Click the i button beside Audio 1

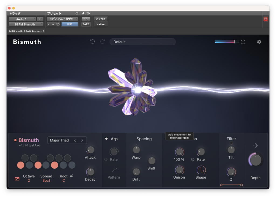pos(40,19)
